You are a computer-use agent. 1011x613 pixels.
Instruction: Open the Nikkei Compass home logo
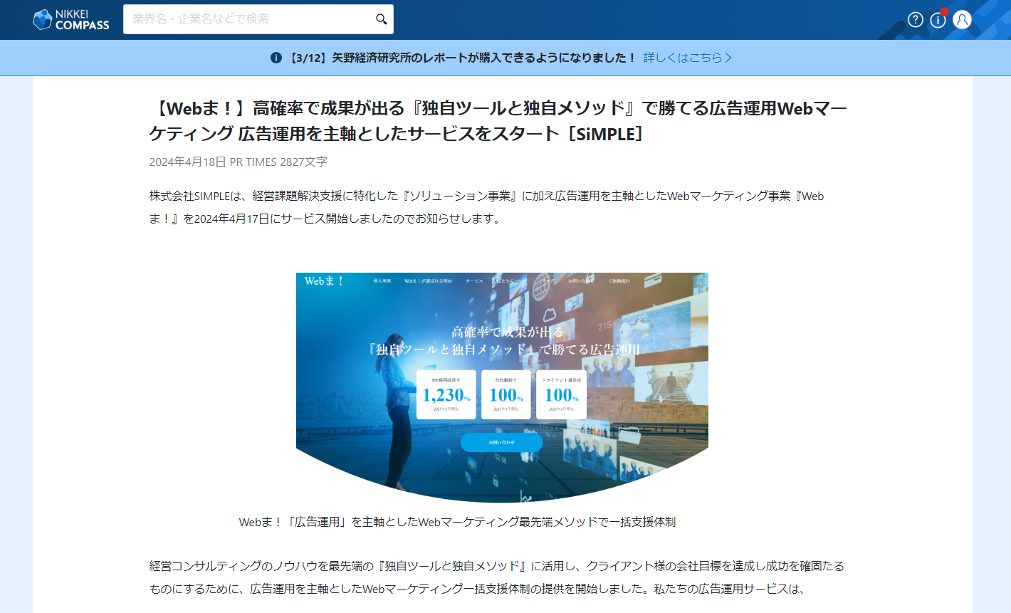[71, 19]
